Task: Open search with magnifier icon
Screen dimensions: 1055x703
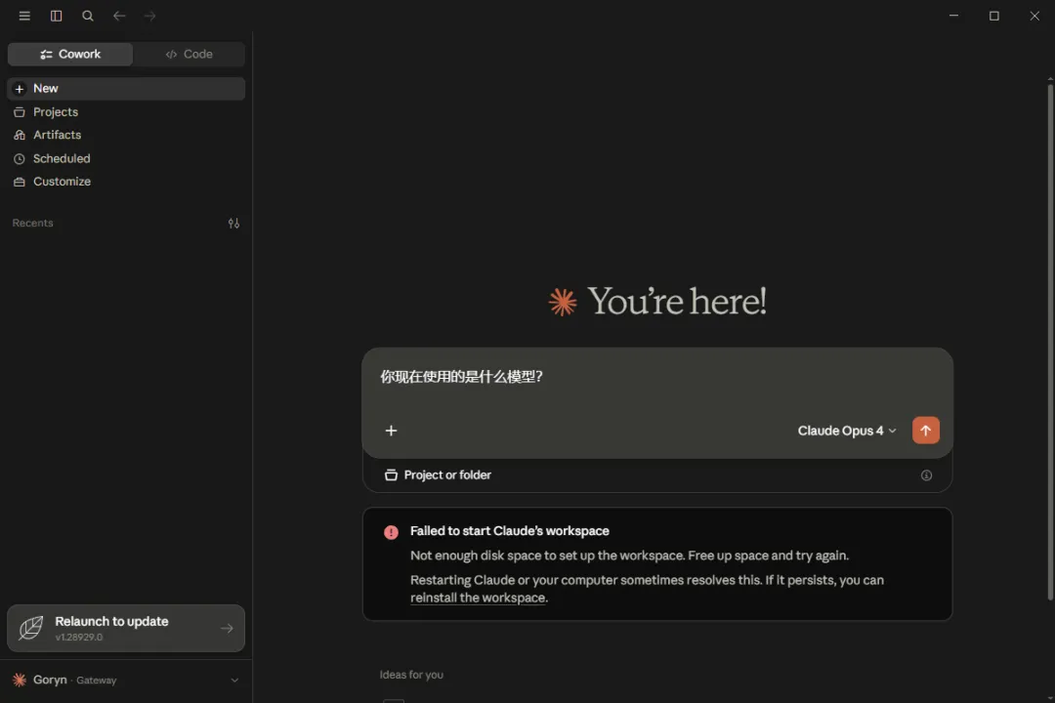Action: coord(88,16)
